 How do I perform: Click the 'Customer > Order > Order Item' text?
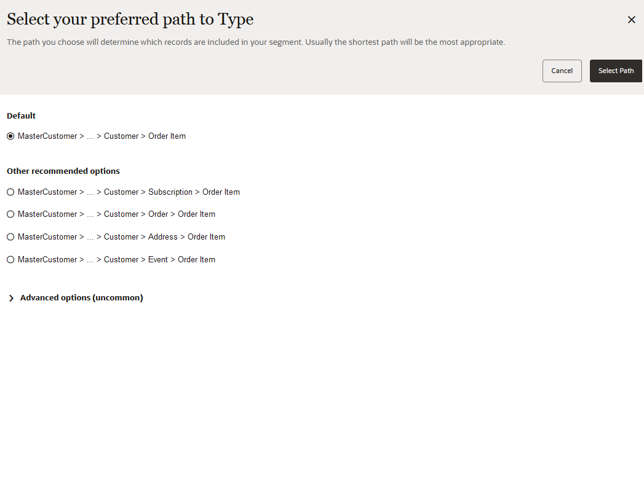pos(160,214)
